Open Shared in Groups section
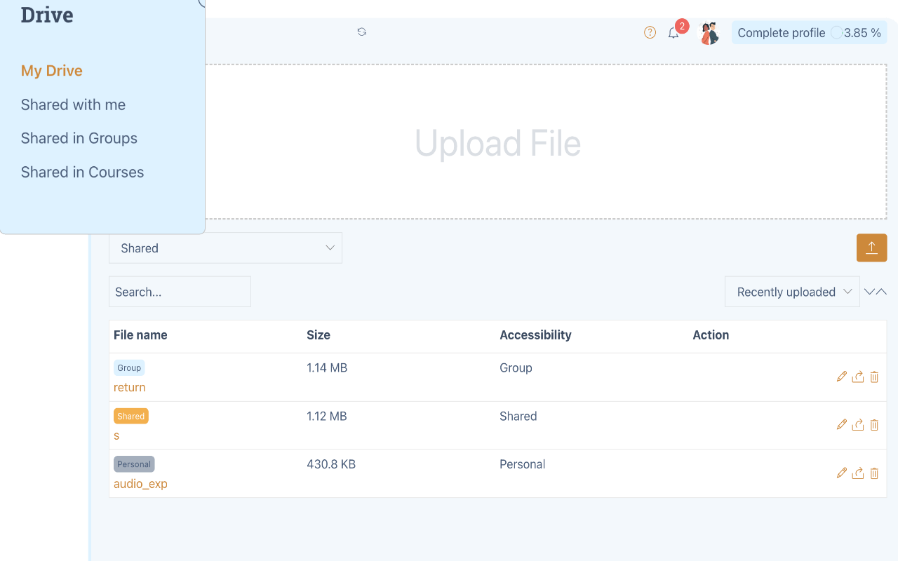 [x=79, y=138]
